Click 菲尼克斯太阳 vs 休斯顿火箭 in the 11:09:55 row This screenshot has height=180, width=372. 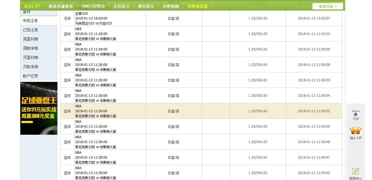(96, 85)
